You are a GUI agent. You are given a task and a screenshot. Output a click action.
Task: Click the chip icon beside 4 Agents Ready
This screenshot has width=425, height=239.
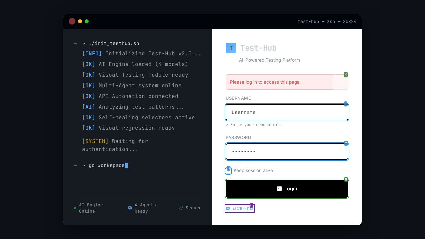(x=130, y=208)
